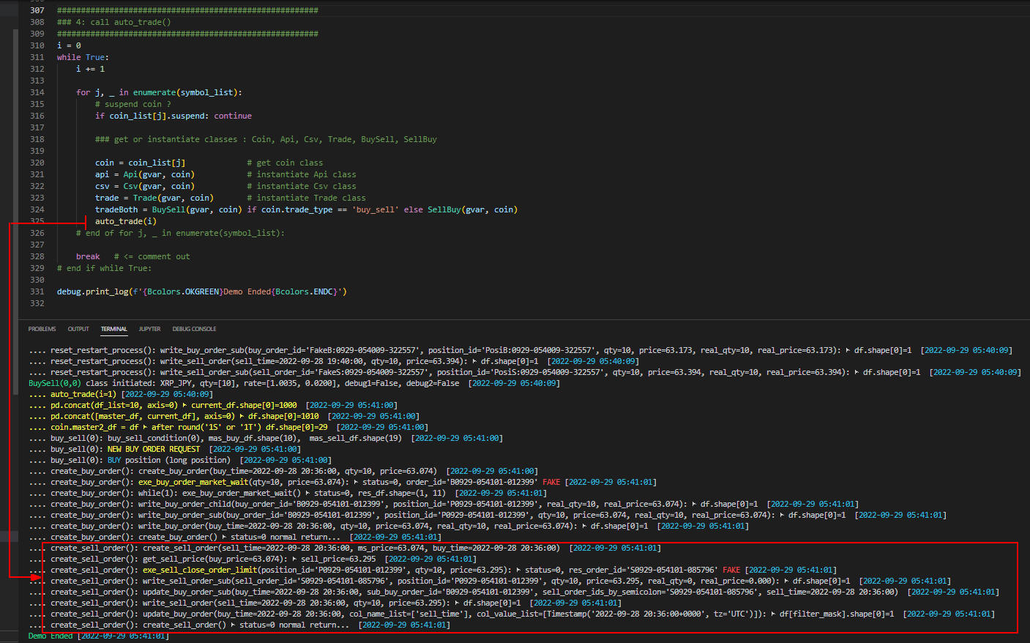Screen dimensions: 1030x643
Task: Click terminal line 'get_sell_price(buy_price=63.074)'
Action: click(x=253, y=559)
